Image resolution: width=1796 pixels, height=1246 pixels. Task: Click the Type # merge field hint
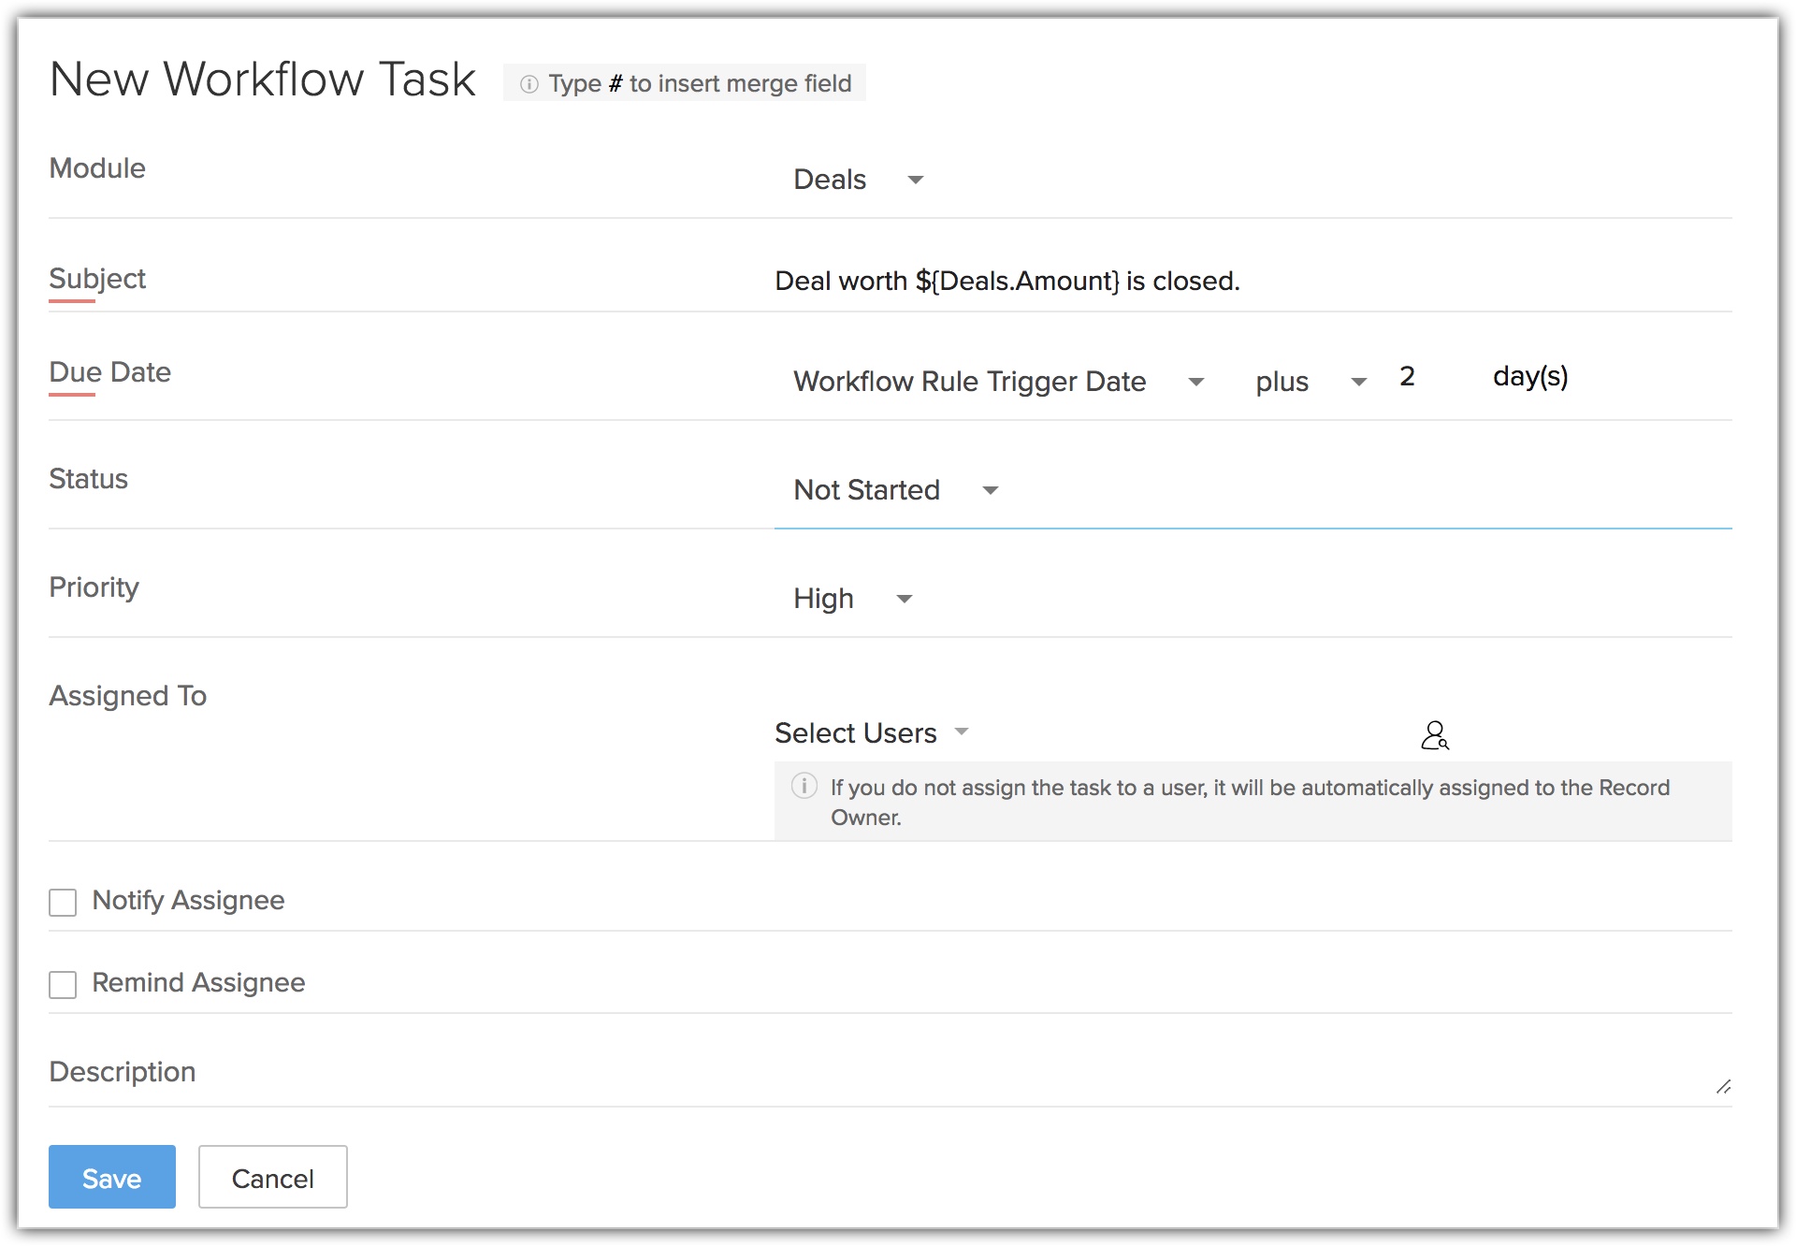699,84
